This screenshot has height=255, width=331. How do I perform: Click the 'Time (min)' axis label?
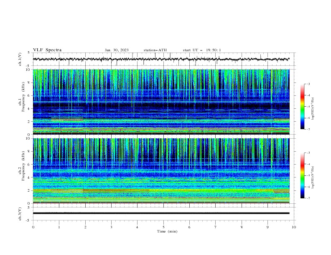(x=167, y=231)
